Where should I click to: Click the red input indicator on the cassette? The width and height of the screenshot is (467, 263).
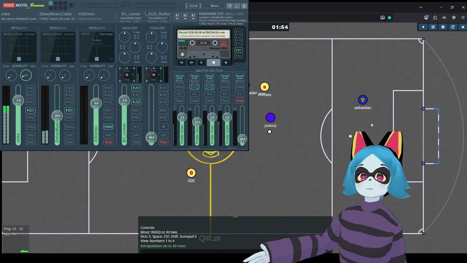point(224,43)
